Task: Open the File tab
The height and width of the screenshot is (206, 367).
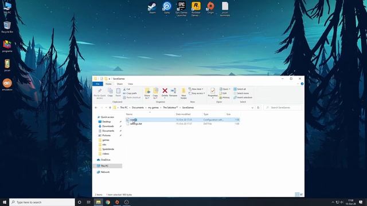Action: (x=97, y=84)
